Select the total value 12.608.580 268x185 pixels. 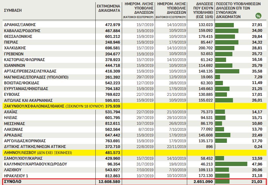tap(109, 182)
